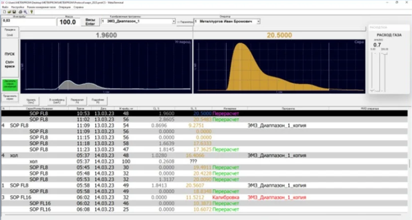Click the Open folder toolbar icon
The width and height of the screenshot is (412, 220).
pos(9,12)
